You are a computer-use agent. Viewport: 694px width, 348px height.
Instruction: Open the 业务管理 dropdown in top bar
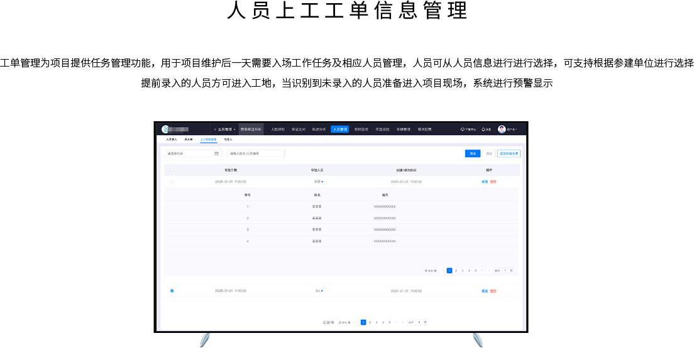pyautogui.click(x=226, y=129)
